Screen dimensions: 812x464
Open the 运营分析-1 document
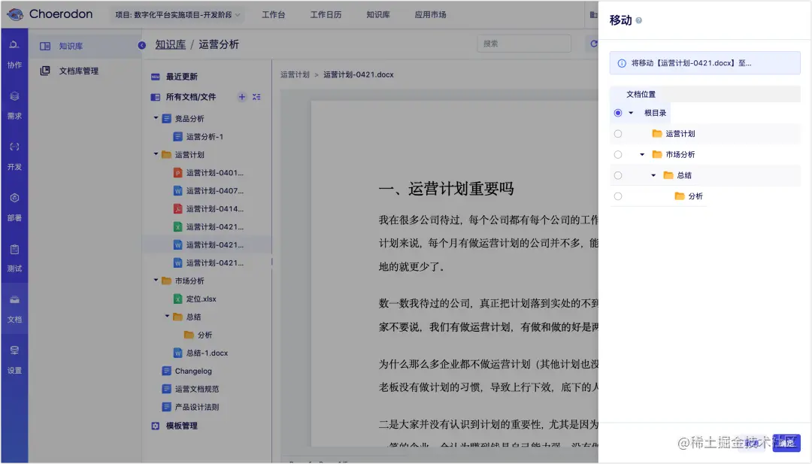[205, 137]
